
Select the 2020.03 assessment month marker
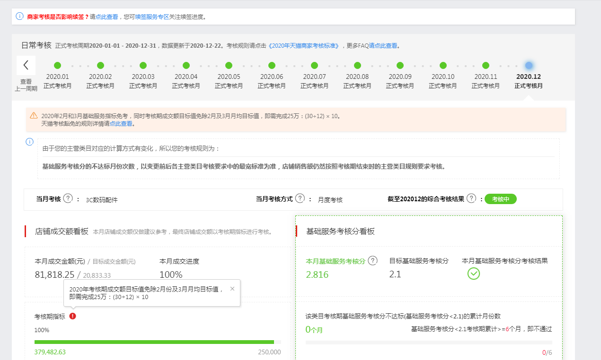pos(143,66)
